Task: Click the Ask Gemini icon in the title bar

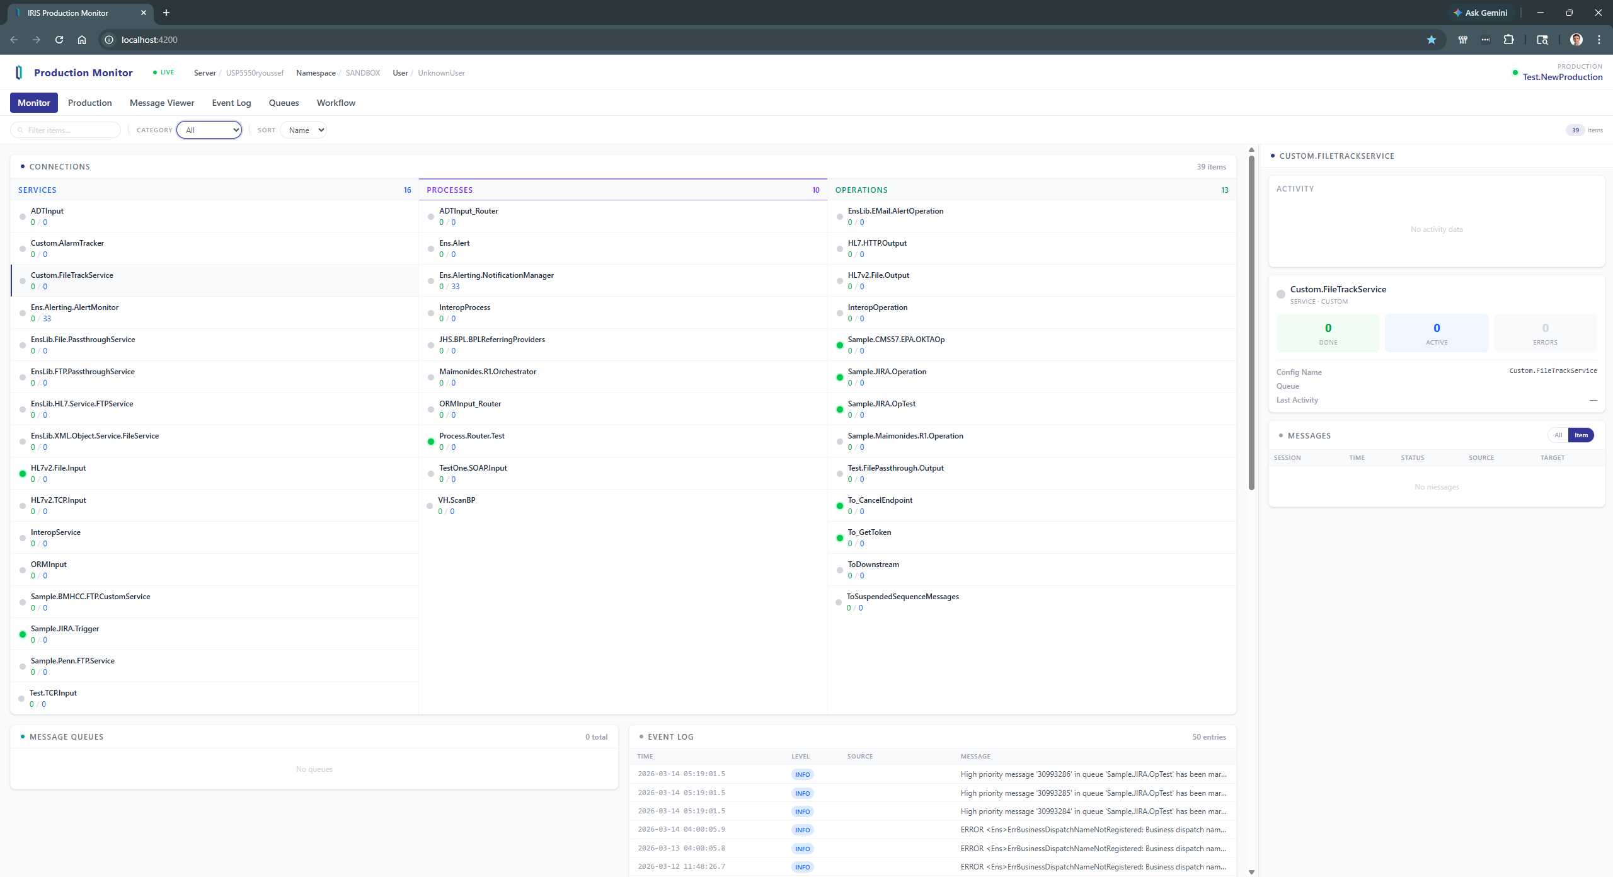Action: (x=1457, y=13)
